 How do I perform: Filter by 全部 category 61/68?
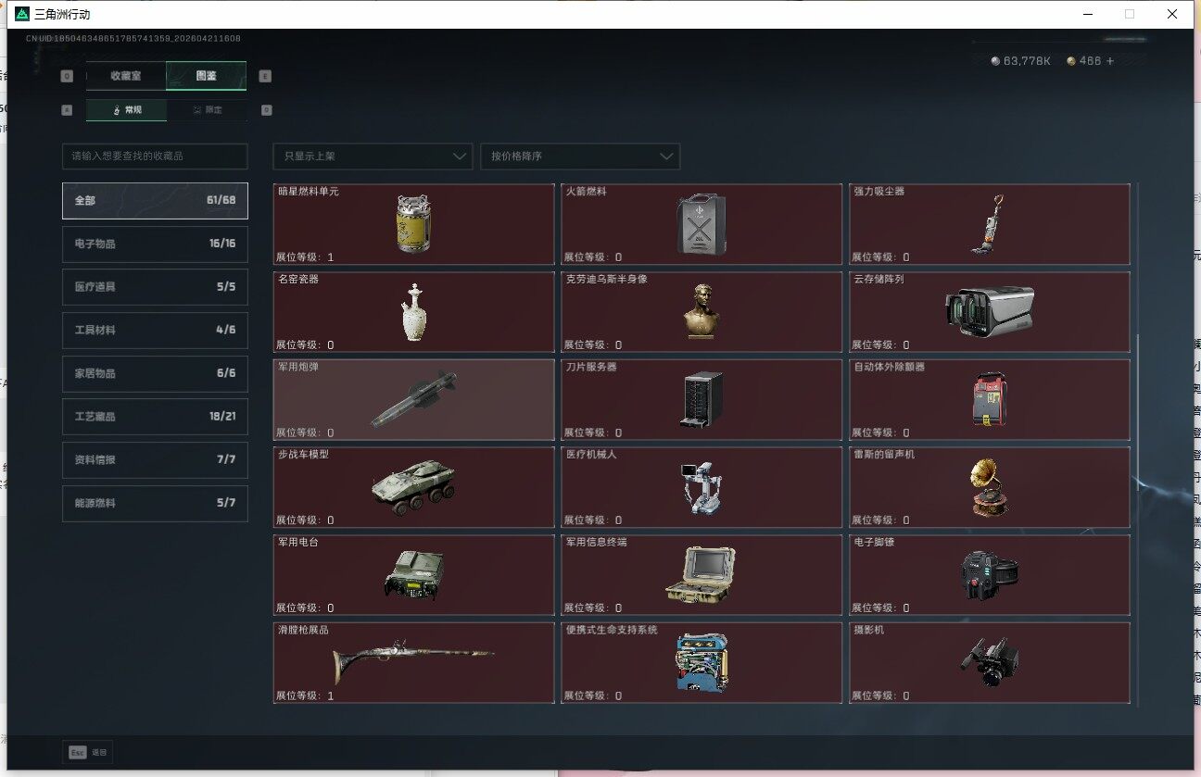tap(155, 200)
